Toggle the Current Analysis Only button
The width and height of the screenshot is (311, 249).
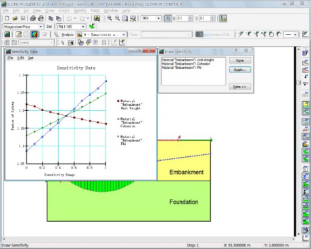click(213, 35)
